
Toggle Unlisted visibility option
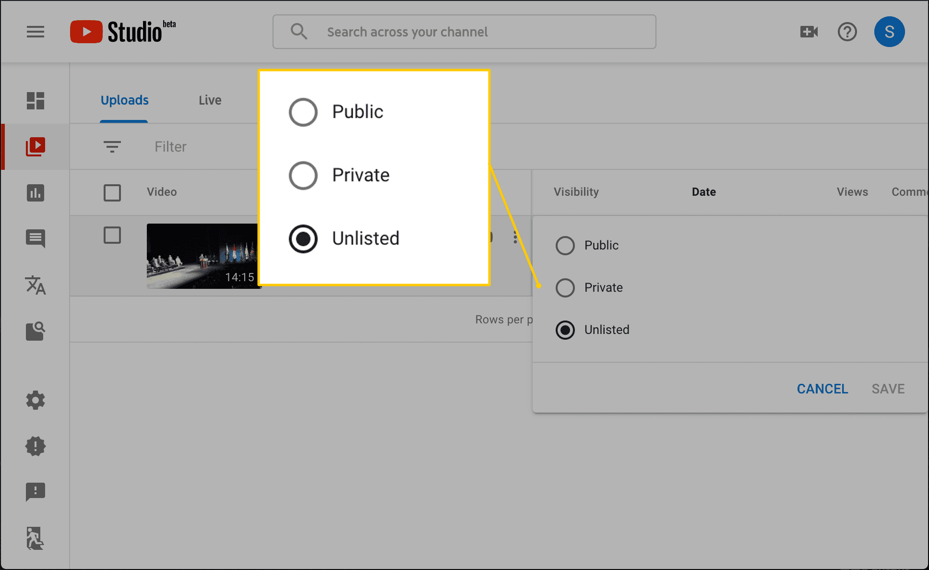(564, 330)
